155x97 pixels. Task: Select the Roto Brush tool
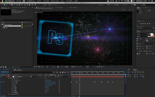point(33,5)
